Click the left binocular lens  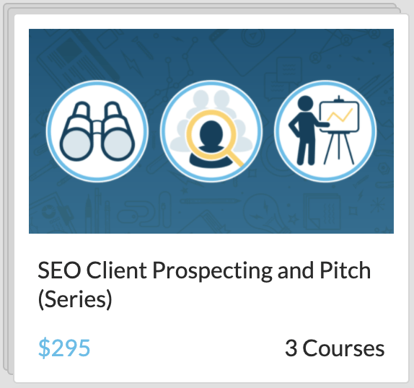[76, 144]
